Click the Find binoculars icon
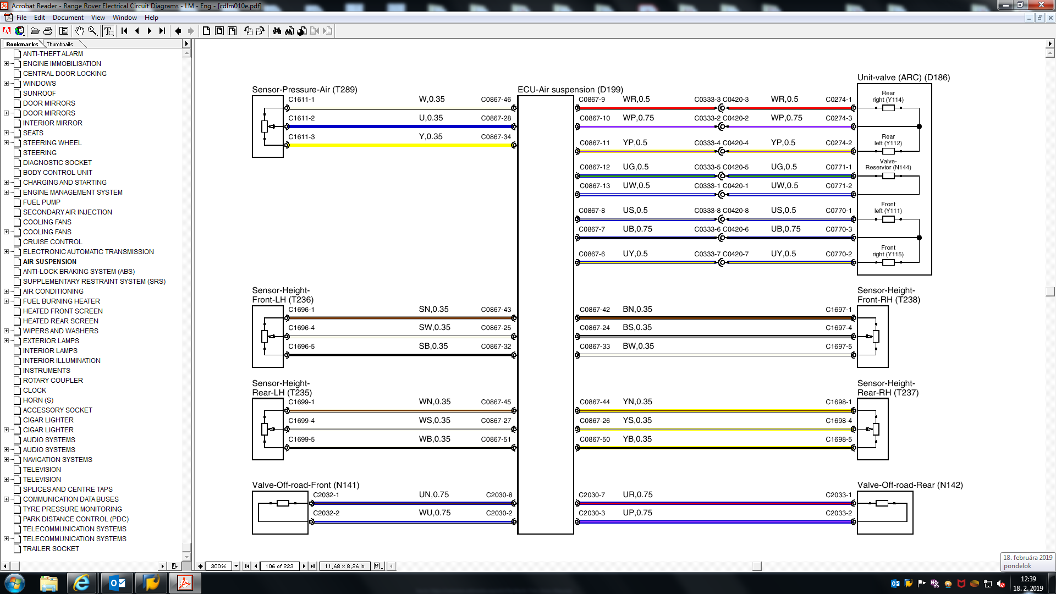 point(277,31)
